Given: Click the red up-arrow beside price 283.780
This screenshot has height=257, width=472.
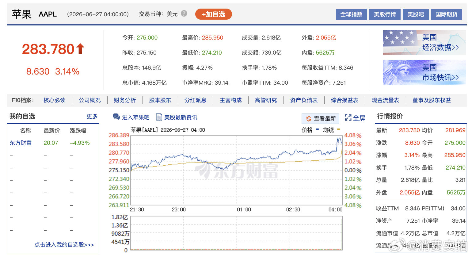Looking at the screenshot, I should tap(80, 49).
